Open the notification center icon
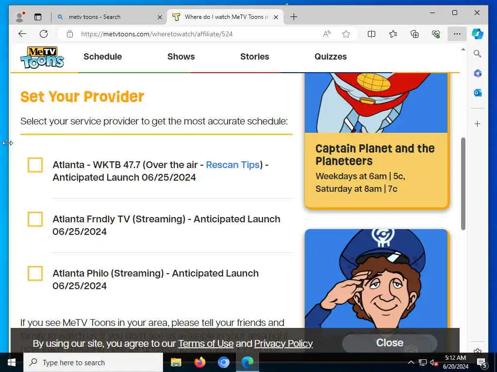This screenshot has height=372, width=497. [481, 362]
